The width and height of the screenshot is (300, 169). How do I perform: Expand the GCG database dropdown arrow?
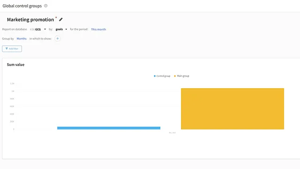pyautogui.click(x=45, y=29)
